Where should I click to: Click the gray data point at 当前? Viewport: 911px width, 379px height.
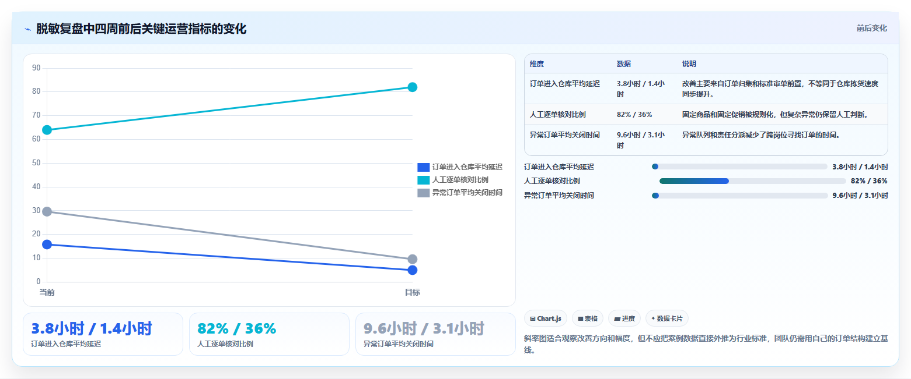(x=47, y=211)
